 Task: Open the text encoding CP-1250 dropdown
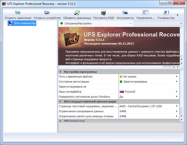177,106
